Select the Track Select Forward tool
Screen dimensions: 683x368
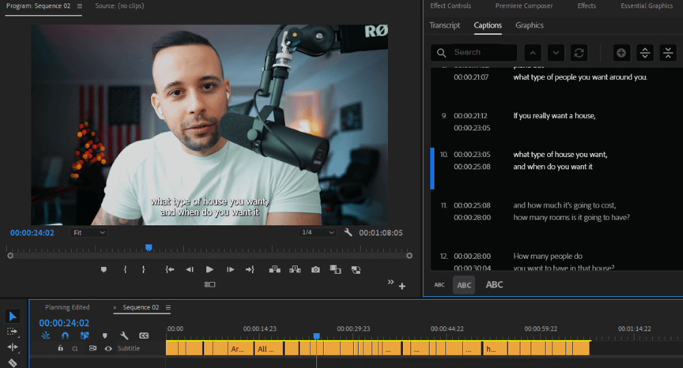point(12,331)
